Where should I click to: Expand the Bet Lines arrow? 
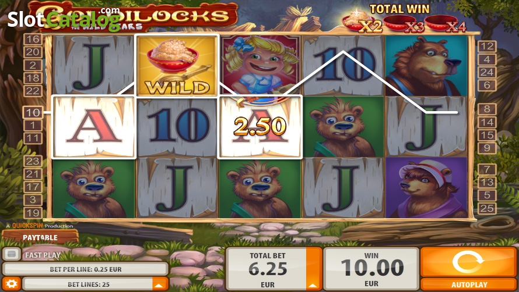159,284
